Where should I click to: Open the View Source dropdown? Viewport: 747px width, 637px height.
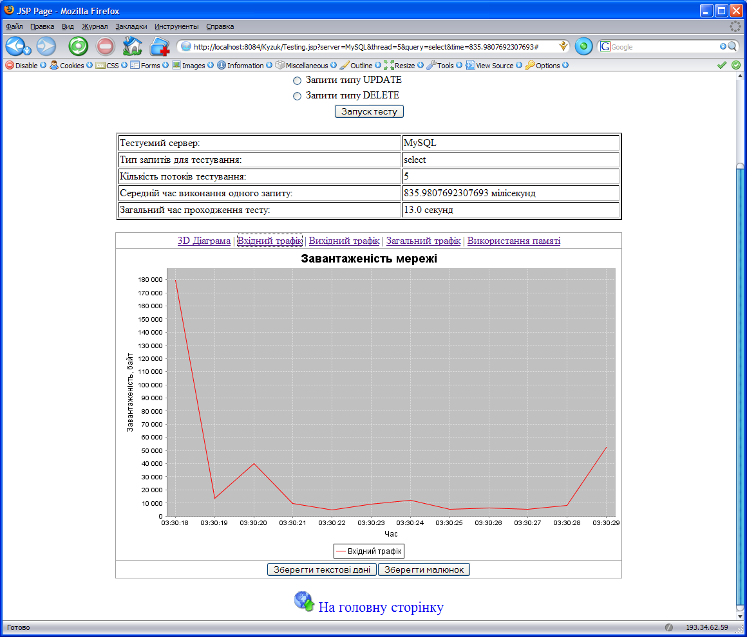point(494,66)
